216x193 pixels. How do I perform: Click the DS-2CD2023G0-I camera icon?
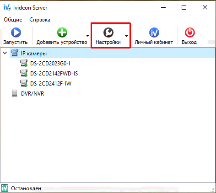(x=24, y=63)
